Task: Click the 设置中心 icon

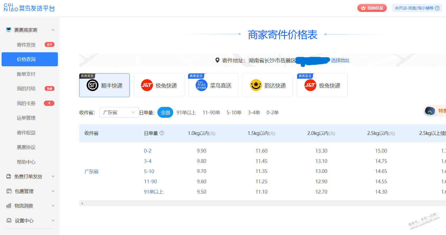Action: [x=9, y=220]
